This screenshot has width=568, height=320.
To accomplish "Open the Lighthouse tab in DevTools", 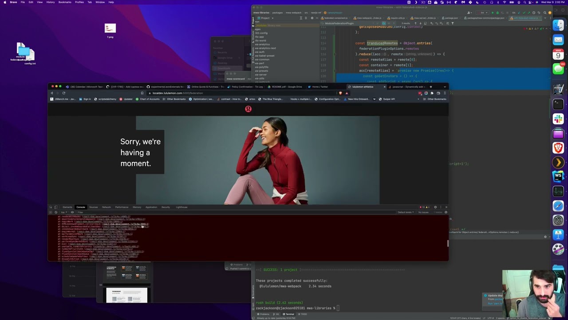I will point(181,207).
